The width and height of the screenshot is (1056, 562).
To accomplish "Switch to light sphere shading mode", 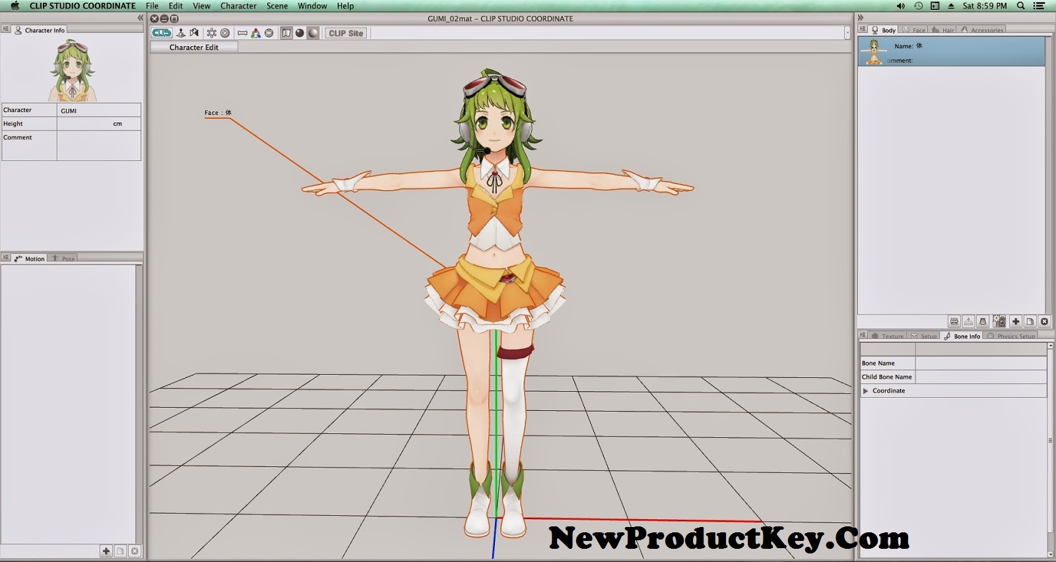I will (313, 33).
